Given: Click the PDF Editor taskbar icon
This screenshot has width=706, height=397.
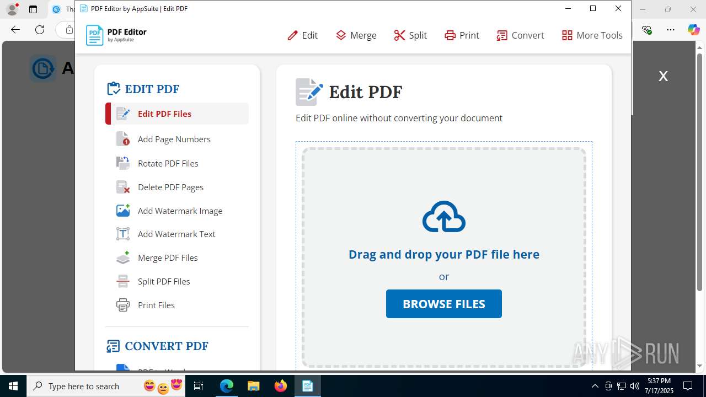Looking at the screenshot, I should 307,386.
